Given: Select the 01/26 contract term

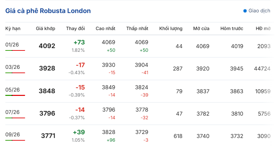Looking at the screenshot, I should (x=13, y=44).
